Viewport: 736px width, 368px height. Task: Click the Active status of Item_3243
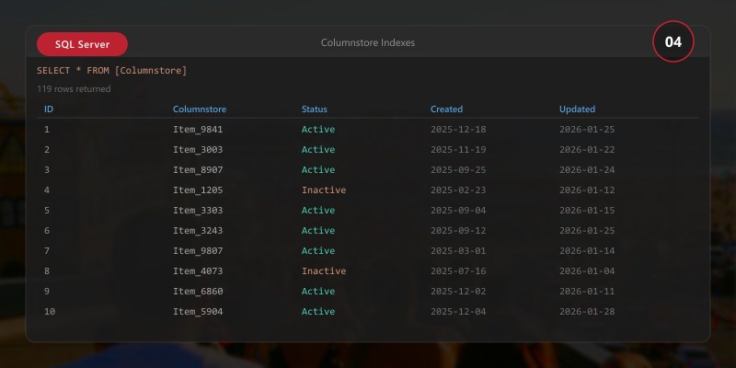(x=318, y=230)
